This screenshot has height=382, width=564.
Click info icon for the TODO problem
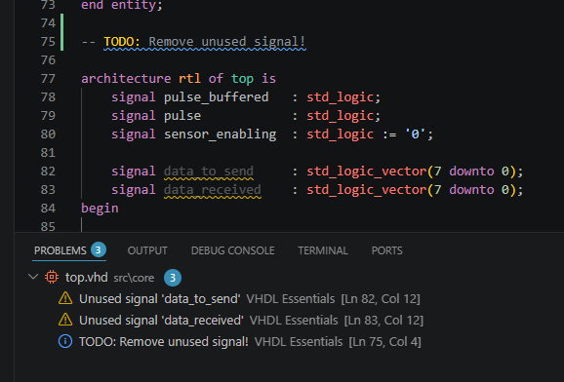(x=65, y=341)
